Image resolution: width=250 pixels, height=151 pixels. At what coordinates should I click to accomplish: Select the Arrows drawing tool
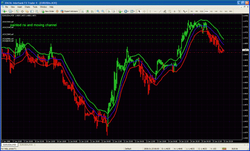184,11
